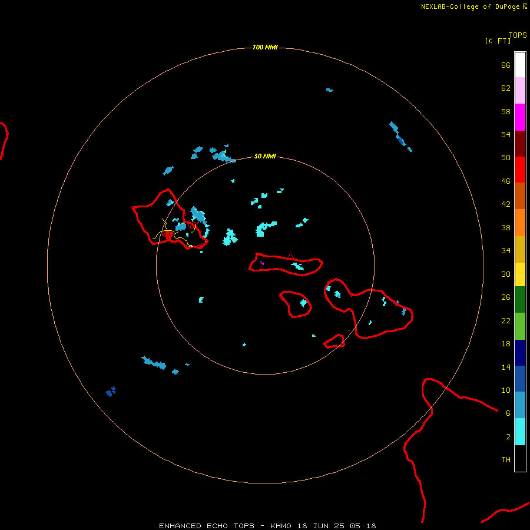The width and height of the screenshot is (530, 530).
Task: Pick the bright orange legend swatch
Action: 520,223
